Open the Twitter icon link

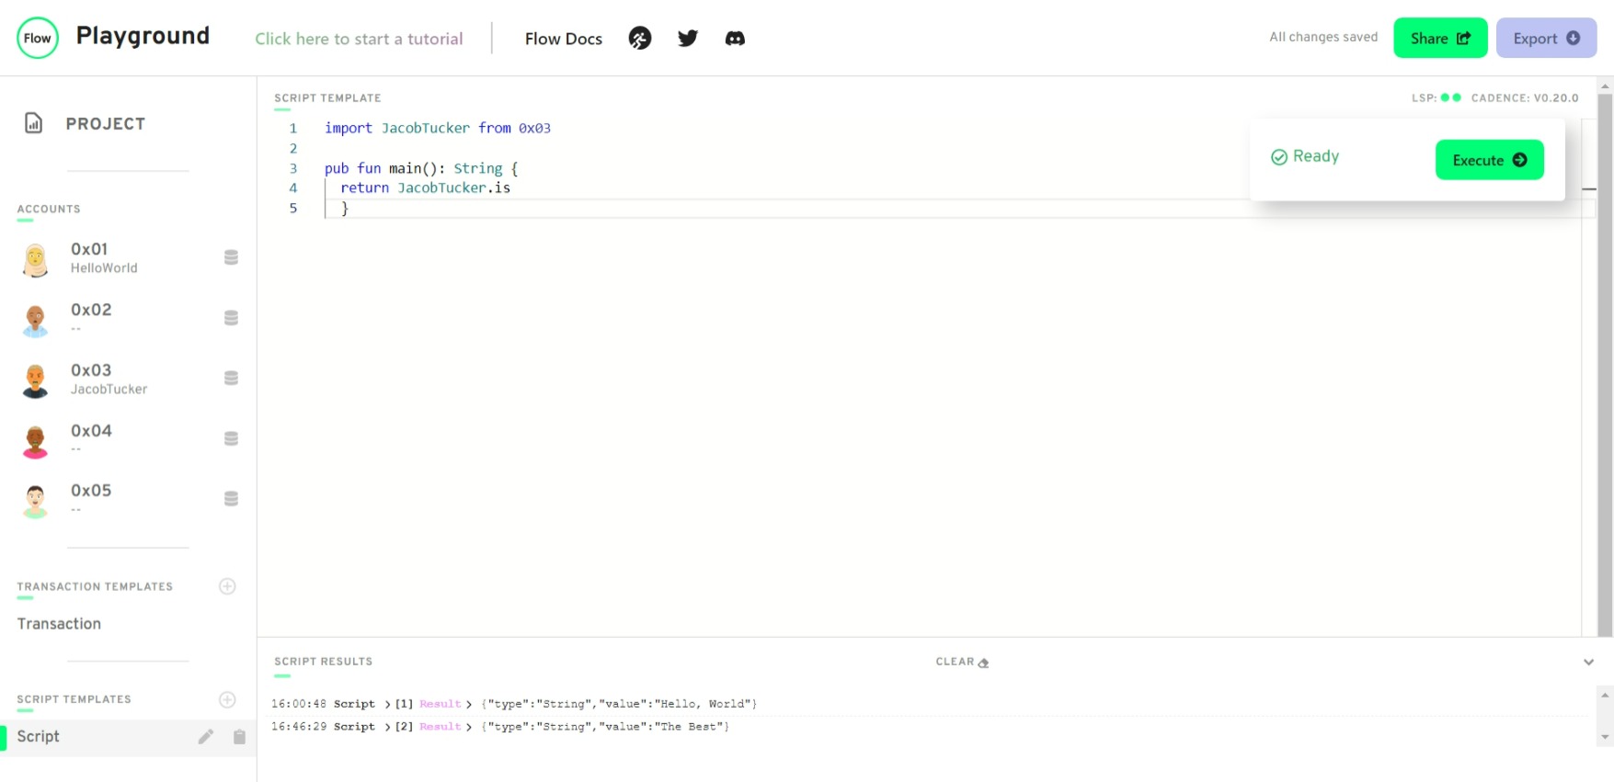pyautogui.click(x=688, y=38)
